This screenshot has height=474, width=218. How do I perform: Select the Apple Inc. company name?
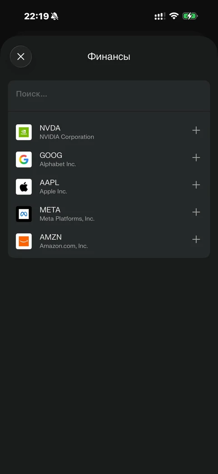[54, 191]
